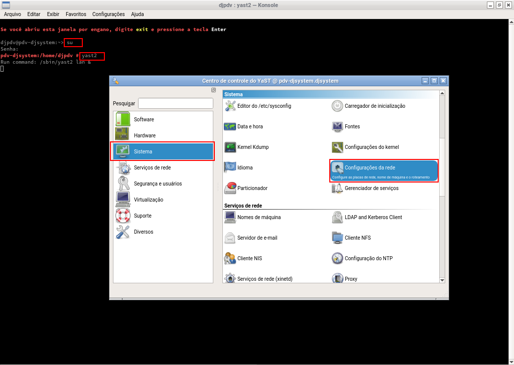Select the Hardware category
This screenshot has height=365, width=514.
[x=145, y=135]
